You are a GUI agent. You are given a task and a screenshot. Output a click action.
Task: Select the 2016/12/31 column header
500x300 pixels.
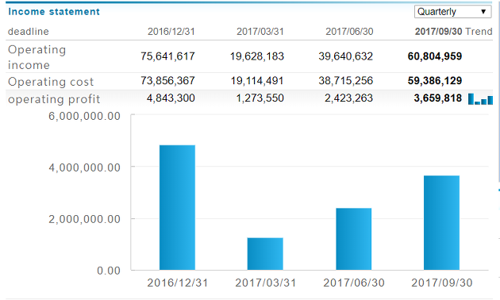171,32
